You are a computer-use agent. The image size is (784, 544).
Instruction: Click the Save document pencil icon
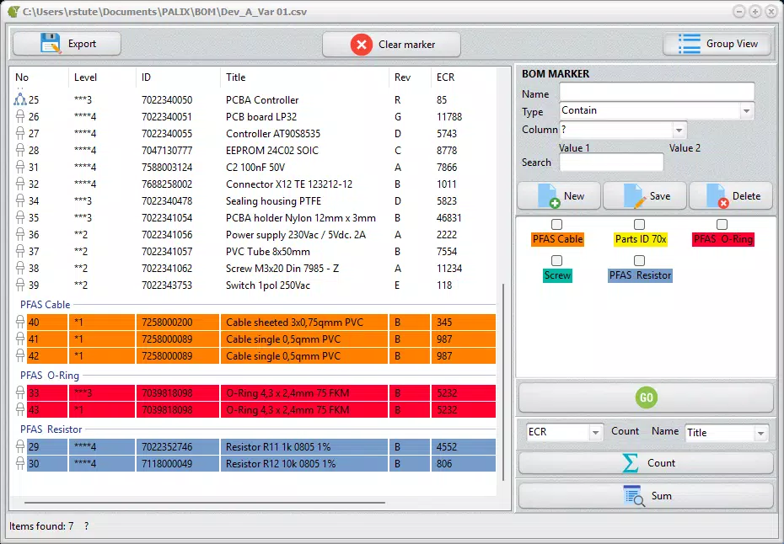[635, 196]
